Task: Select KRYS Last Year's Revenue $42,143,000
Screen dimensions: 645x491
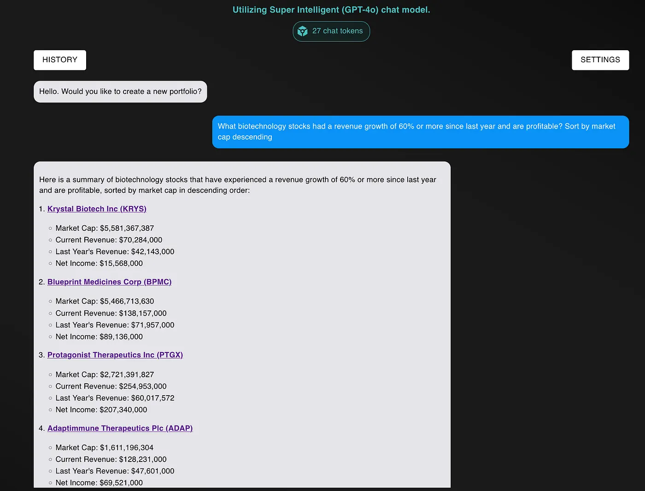Action: pos(115,251)
